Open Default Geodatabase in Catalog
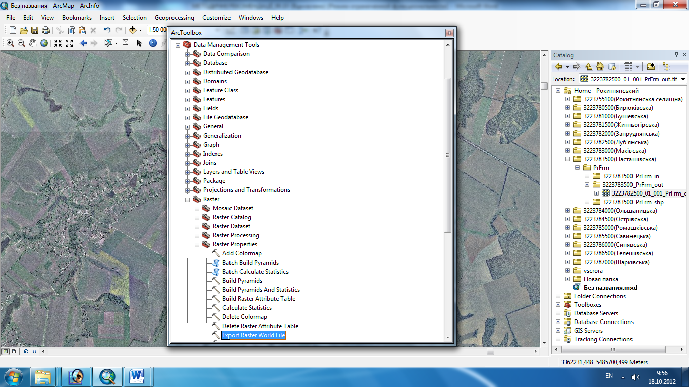This screenshot has width=689, height=387. [612, 67]
